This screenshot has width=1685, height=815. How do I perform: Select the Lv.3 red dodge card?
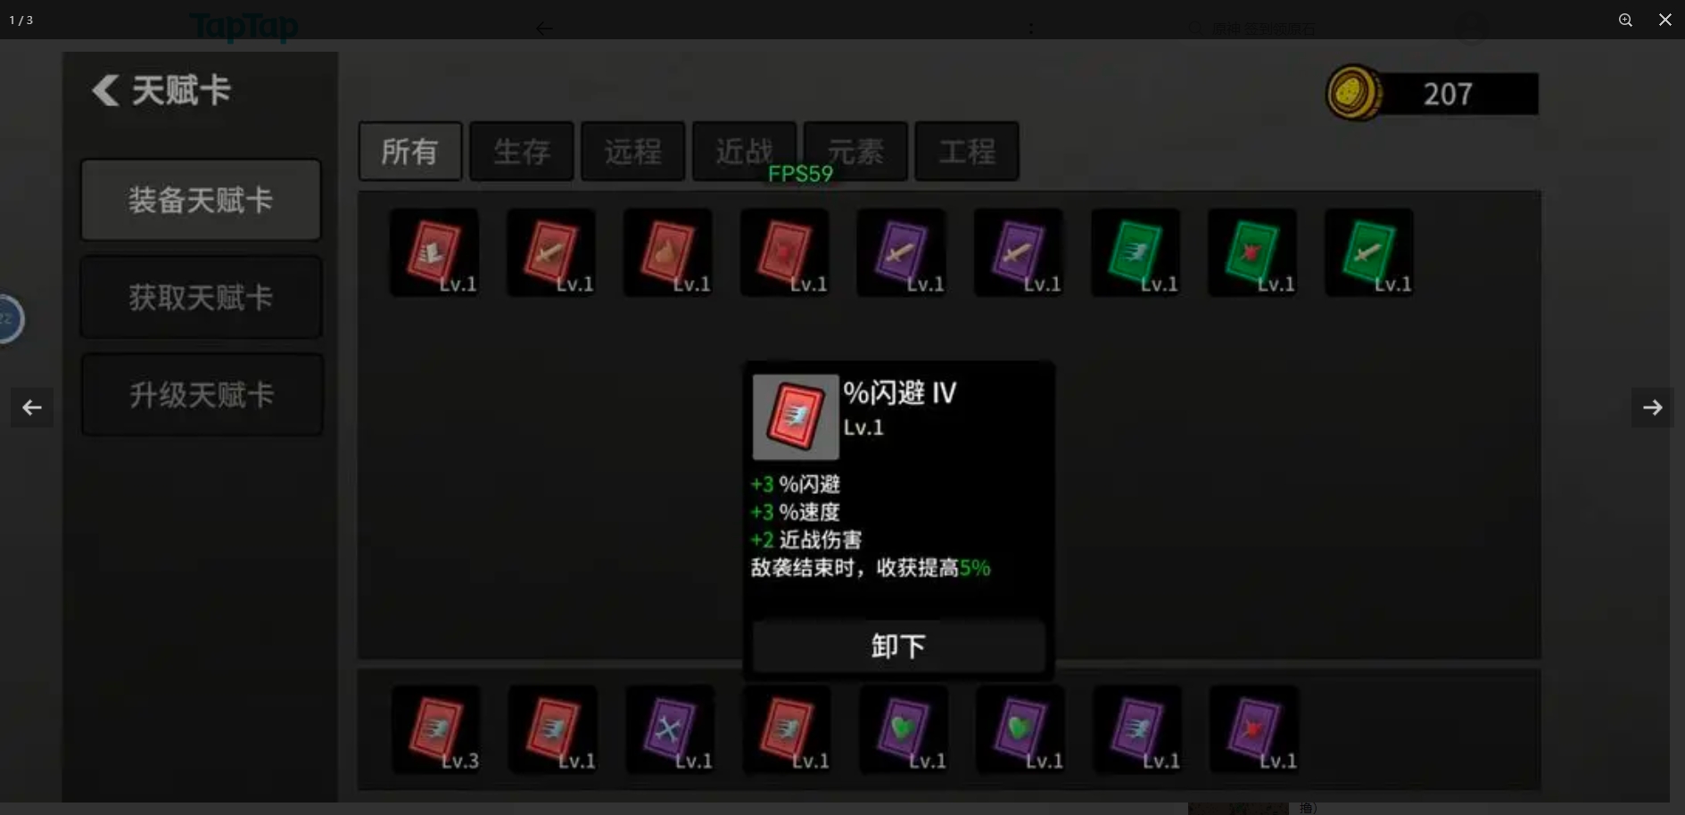(436, 729)
